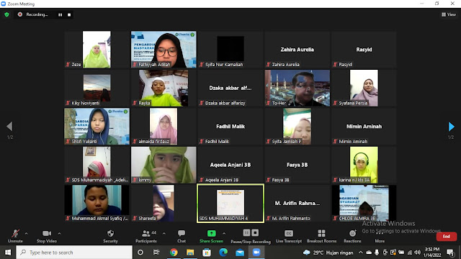The image size is (461, 259).
Task: Open the Chat panel
Action: [182, 236]
